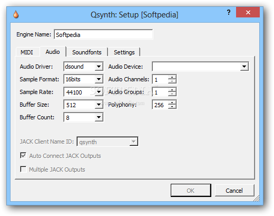Click the resize grip in dialog corner

coord(257,199)
